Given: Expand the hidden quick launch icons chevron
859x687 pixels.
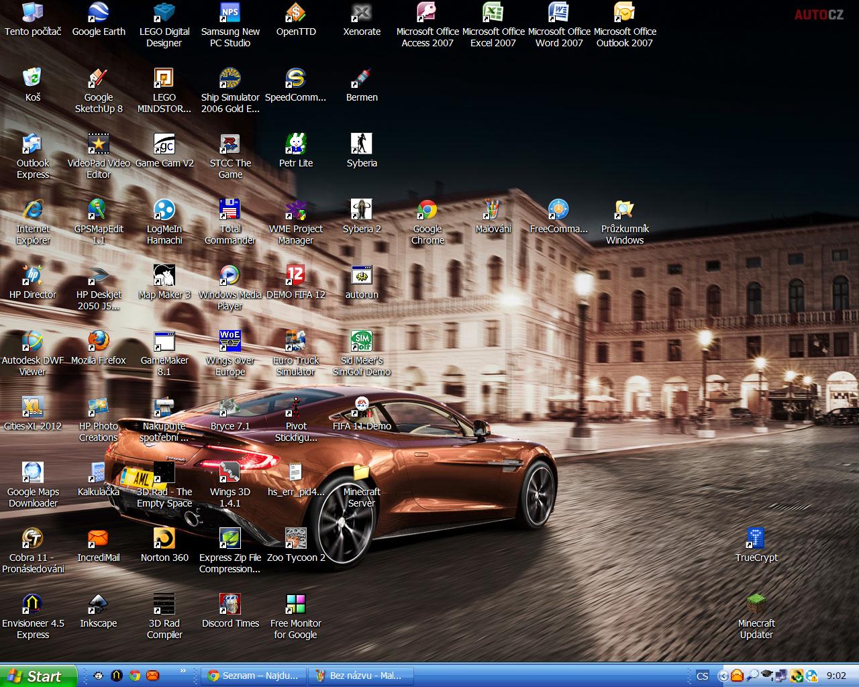Looking at the screenshot, I should (x=181, y=672).
